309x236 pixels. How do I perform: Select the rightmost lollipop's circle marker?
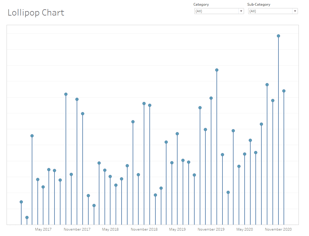pyautogui.click(x=284, y=91)
